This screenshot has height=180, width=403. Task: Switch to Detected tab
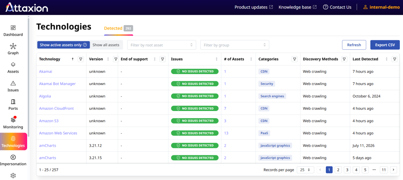pos(118,28)
